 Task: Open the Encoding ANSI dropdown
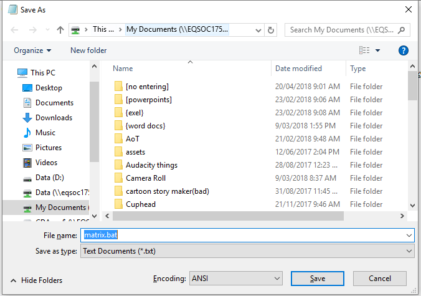pos(236,279)
